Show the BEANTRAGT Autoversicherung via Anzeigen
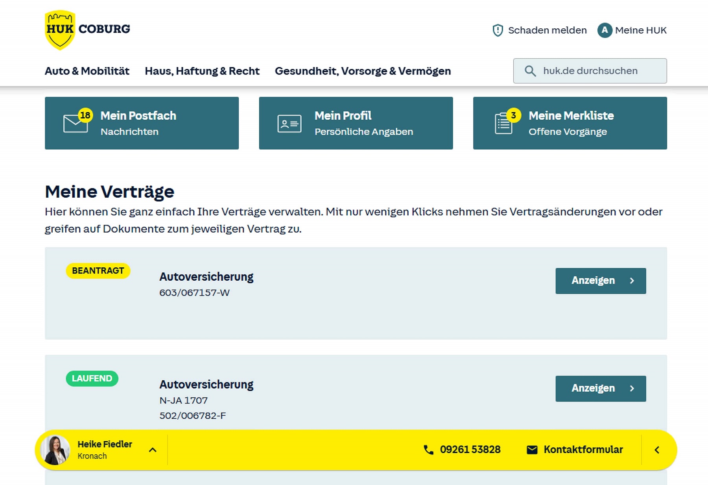The width and height of the screenshot is (708, 485). (601, 281)
